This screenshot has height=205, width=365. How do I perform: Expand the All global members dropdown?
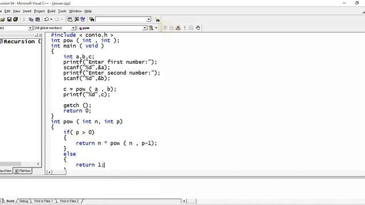pos(73,28)
